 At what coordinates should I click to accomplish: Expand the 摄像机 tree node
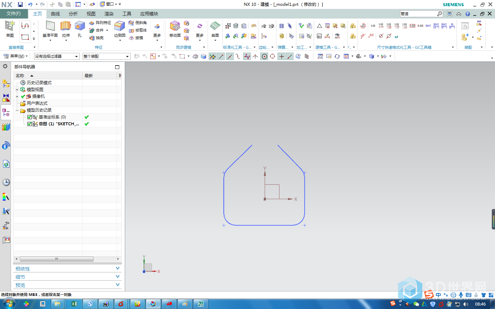point(17,96)
